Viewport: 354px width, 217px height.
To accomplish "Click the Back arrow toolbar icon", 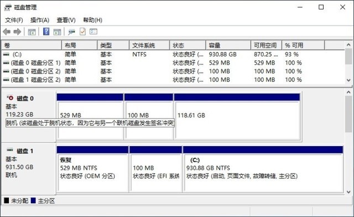I will 7,32.
